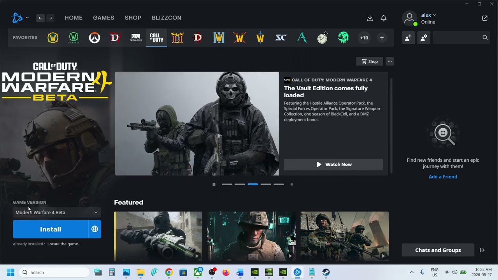Jump to the first carousel slide indicator
The image size is (498, 280).
(227, 184)
